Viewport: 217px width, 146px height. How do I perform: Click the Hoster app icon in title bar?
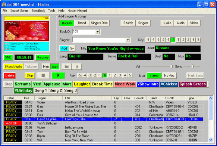[4, 4]
